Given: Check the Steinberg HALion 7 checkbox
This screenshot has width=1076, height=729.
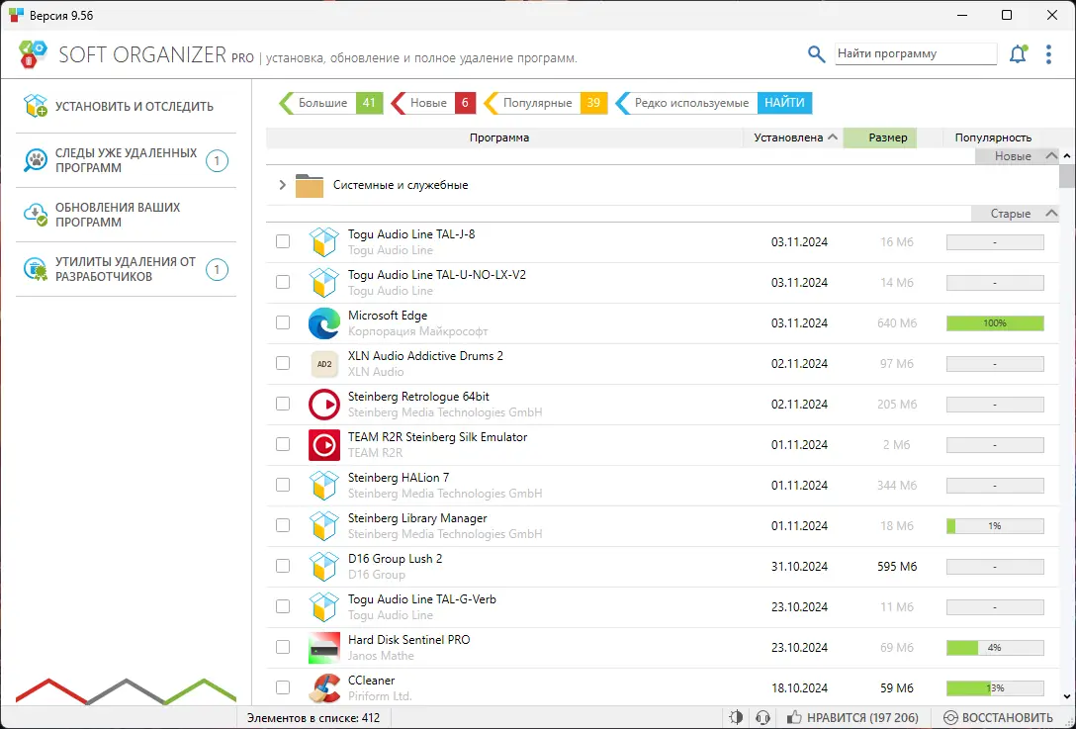Looking at the screenshot, I should [x=283, y=485].
